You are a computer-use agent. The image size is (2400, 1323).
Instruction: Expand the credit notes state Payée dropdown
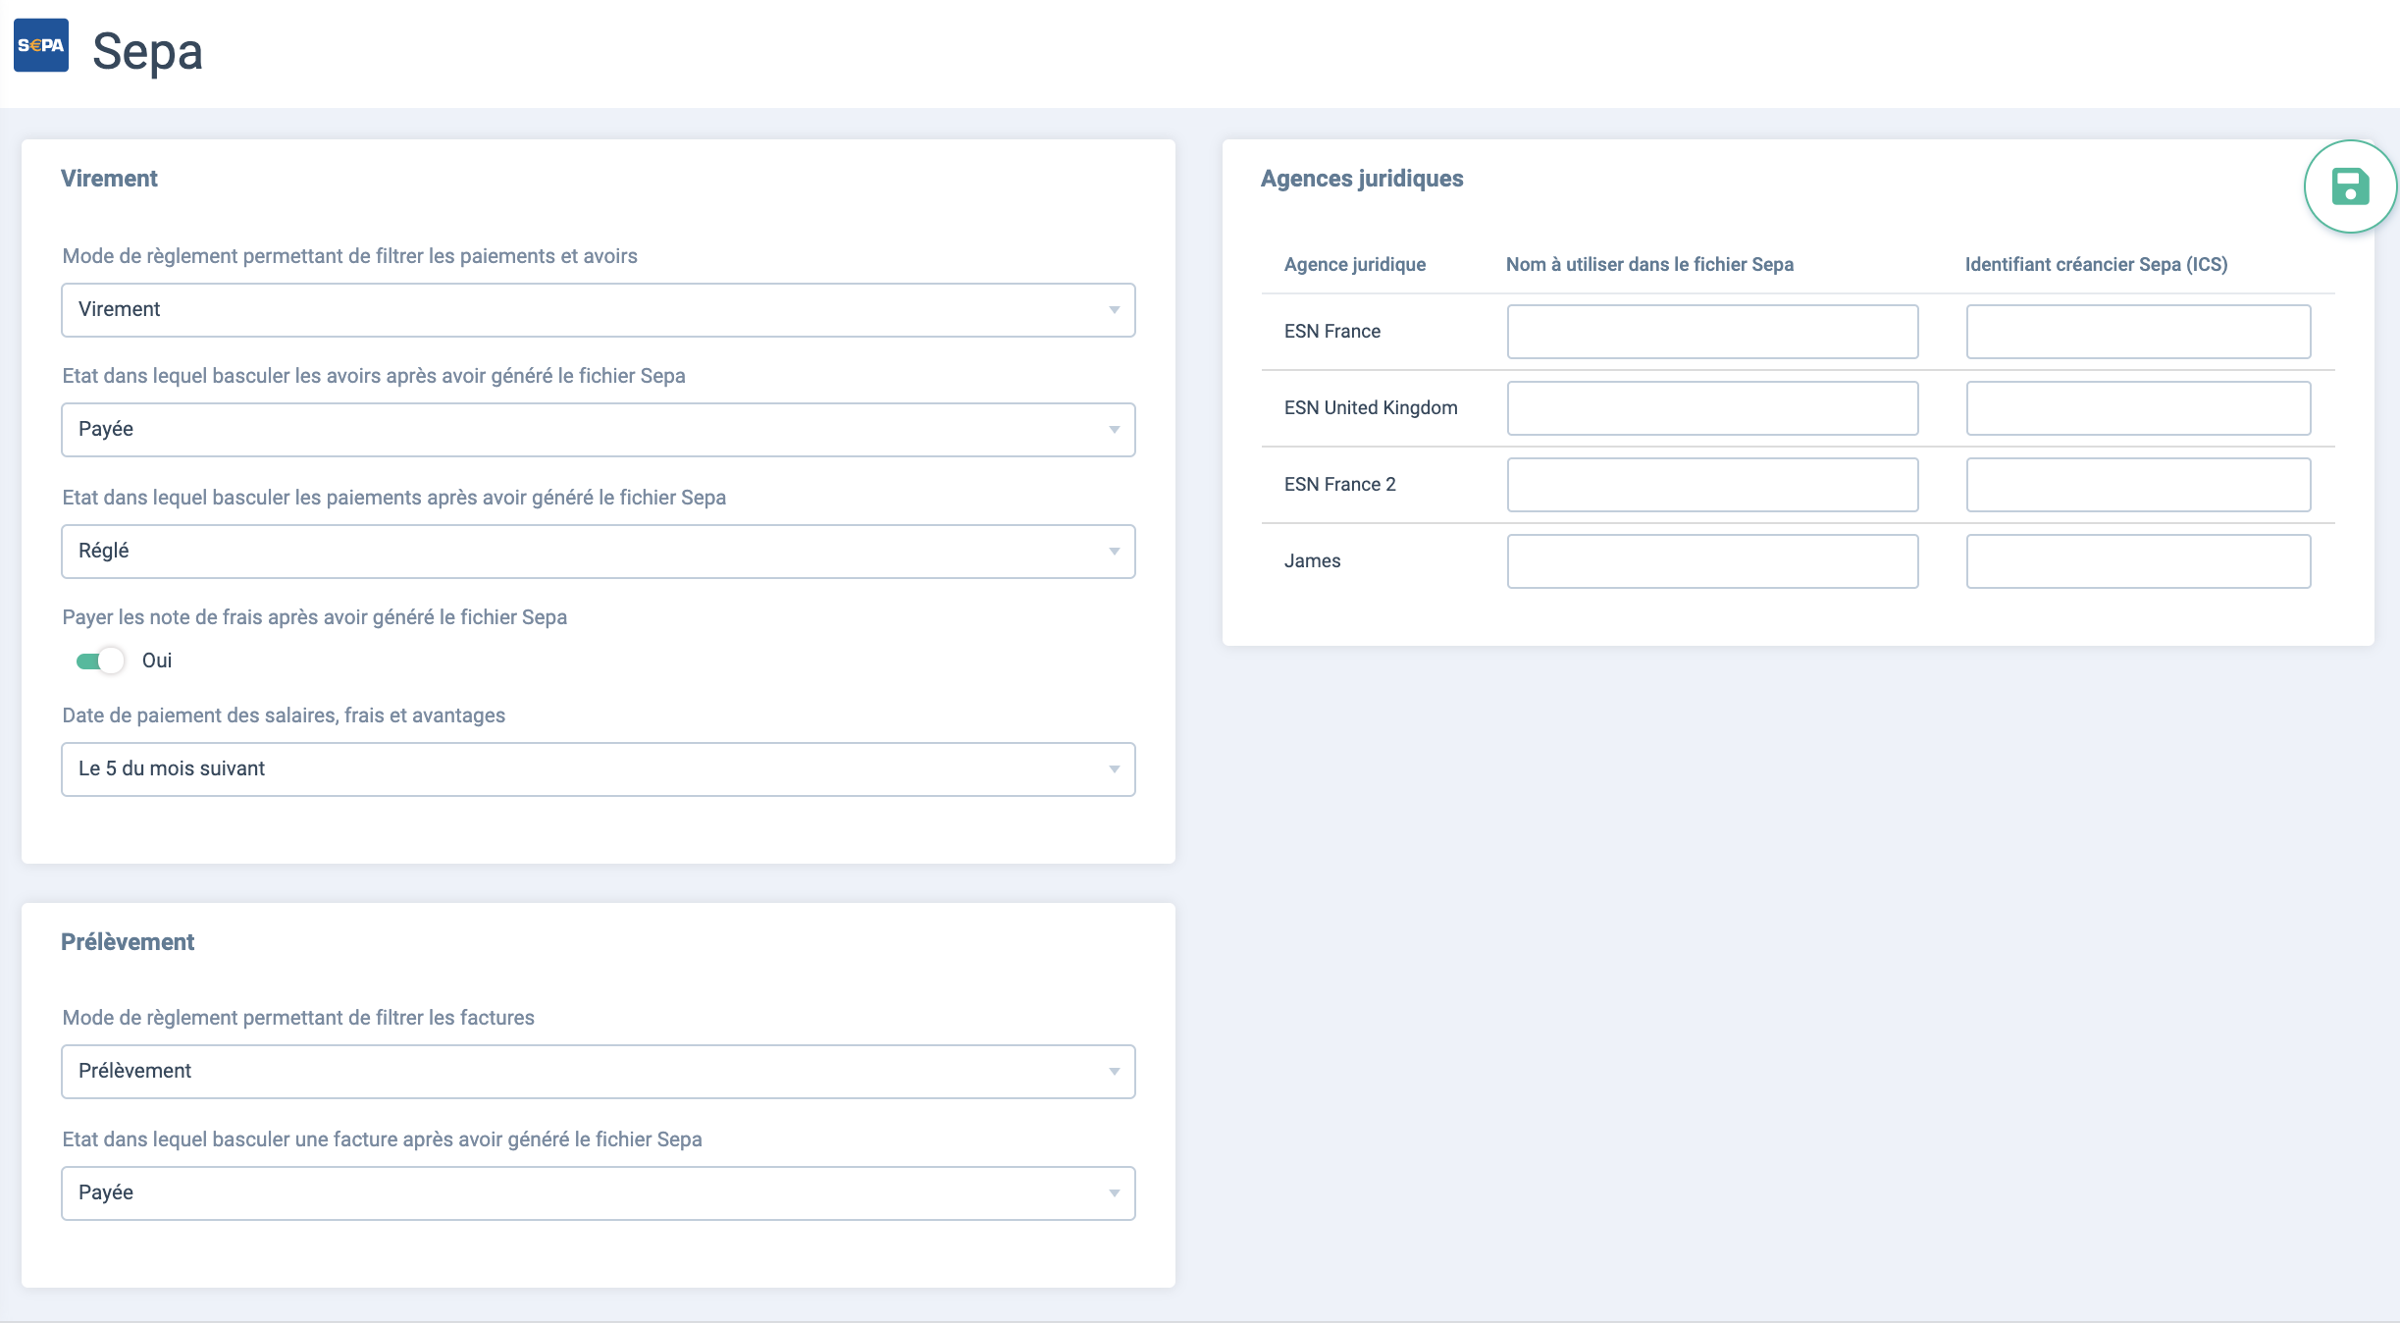tap(598, 430)
